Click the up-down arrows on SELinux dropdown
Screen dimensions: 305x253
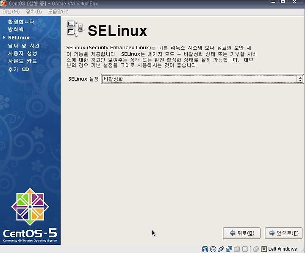(x=300, y=79)
